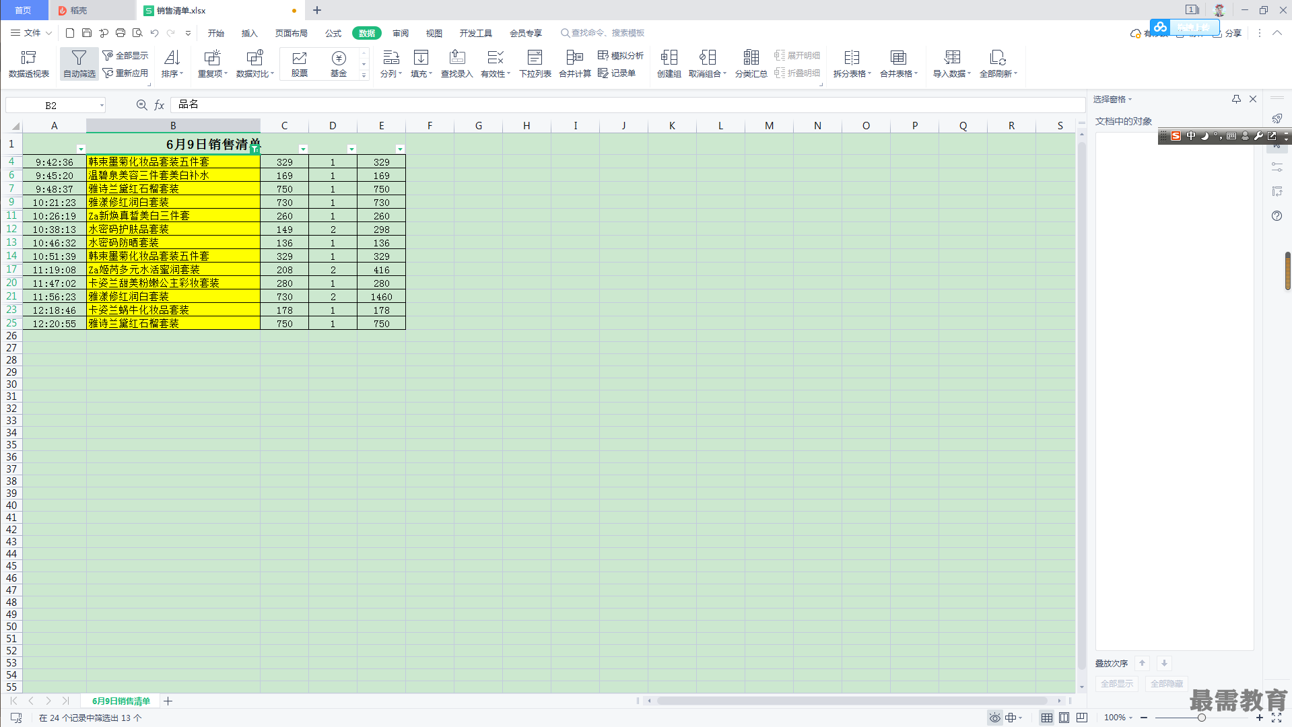Add a new sheet with the plus button
Viewport: 1292px width, 727px height.
point(168,701)
